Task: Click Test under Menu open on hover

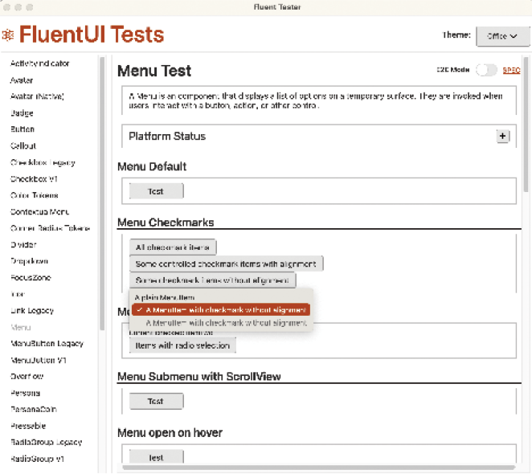Action: coord(156,457)
